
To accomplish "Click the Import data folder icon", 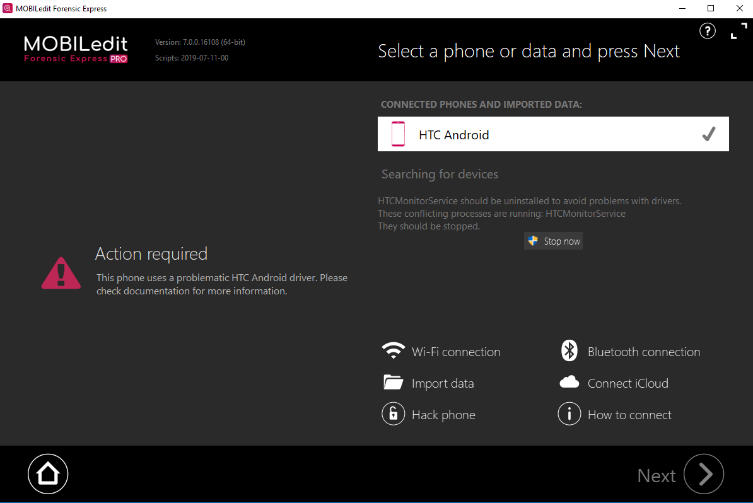I will pyautogui.click(x=393, y=383).
